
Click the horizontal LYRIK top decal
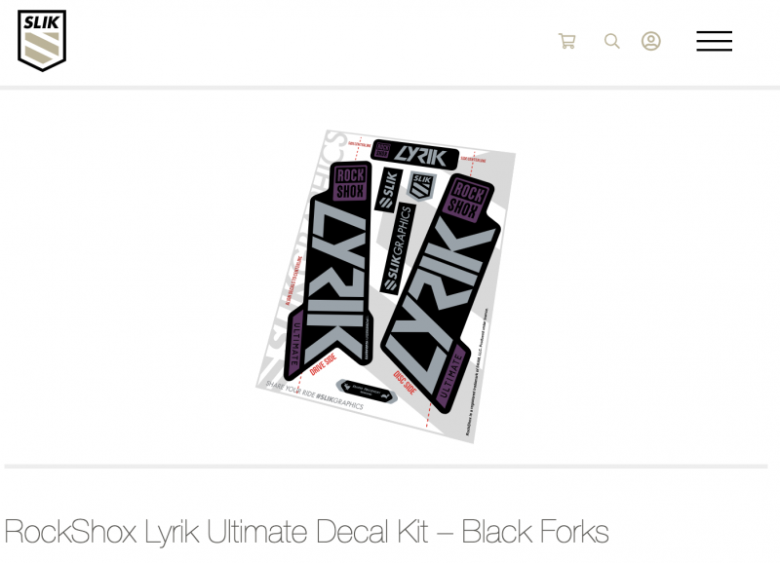pyautogui.click(x=415, y=155)
